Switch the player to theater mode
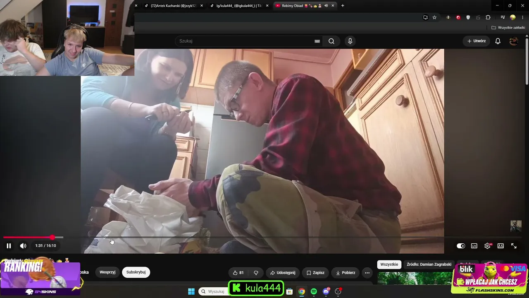Viewport: 529px width, 298px height. coord(500,246)
